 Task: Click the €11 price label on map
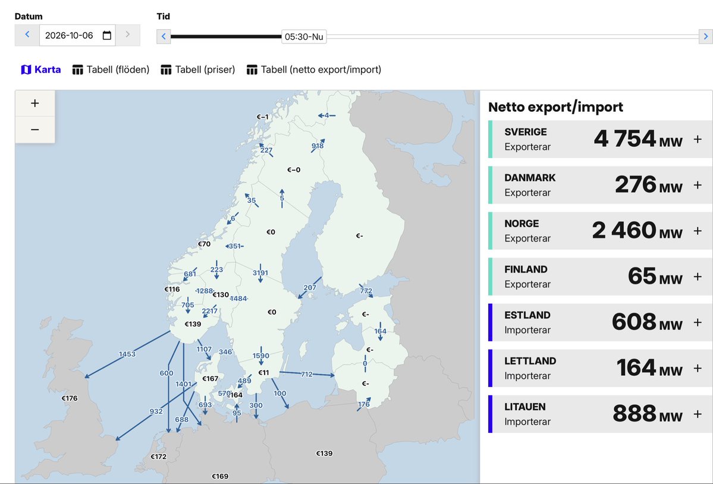click(x=263, y=373)
